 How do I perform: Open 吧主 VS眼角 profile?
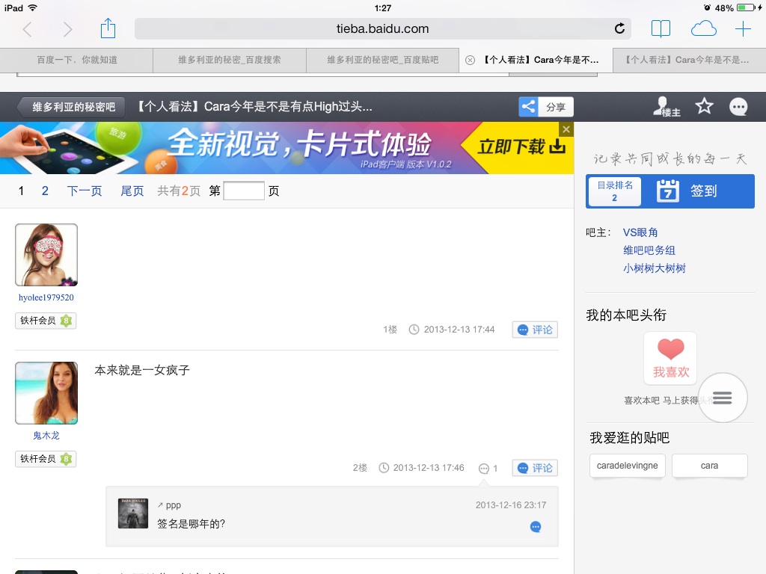pyautogui.click(x=640, y=232)
